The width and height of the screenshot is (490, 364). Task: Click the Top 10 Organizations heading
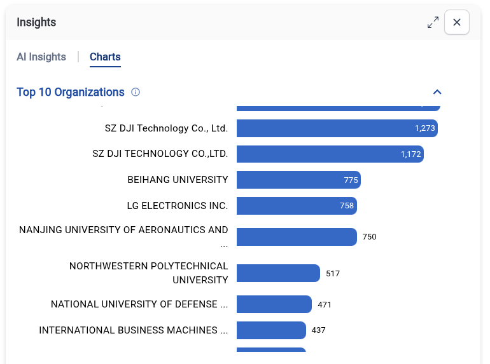(x=70, y=92)
